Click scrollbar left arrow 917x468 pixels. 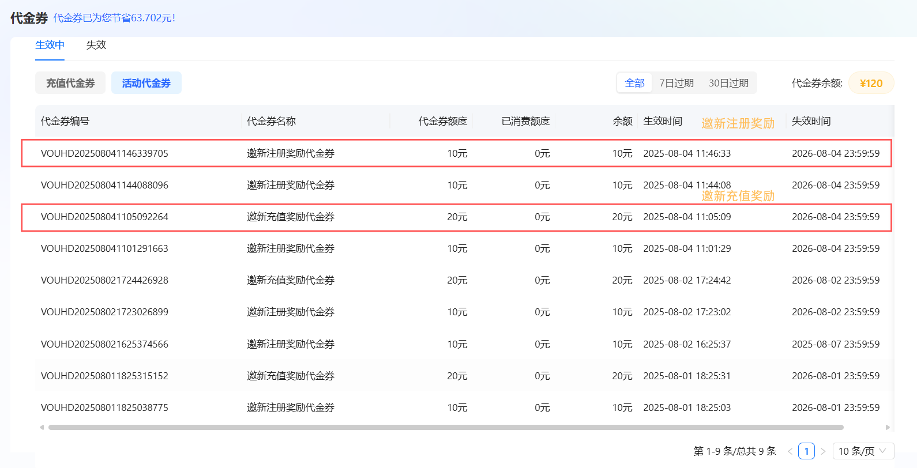tap(42, 428)
